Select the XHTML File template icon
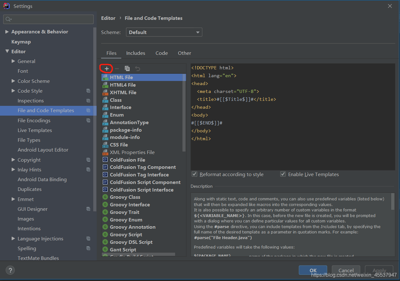The width and height of the screenshot is (400, 281). pos(105,92)
